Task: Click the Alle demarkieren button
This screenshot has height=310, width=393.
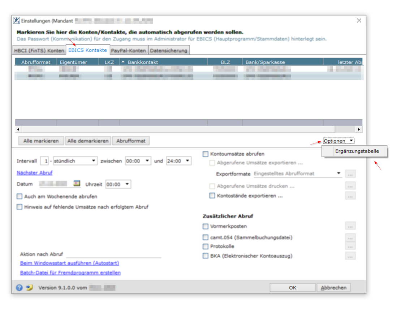Action: click(88, 141)
